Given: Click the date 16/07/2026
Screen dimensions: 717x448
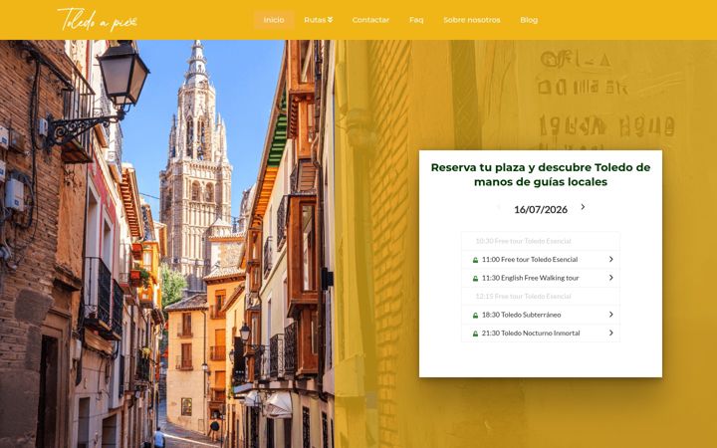Looking at the screenshot, I should (x=541, y=209).
